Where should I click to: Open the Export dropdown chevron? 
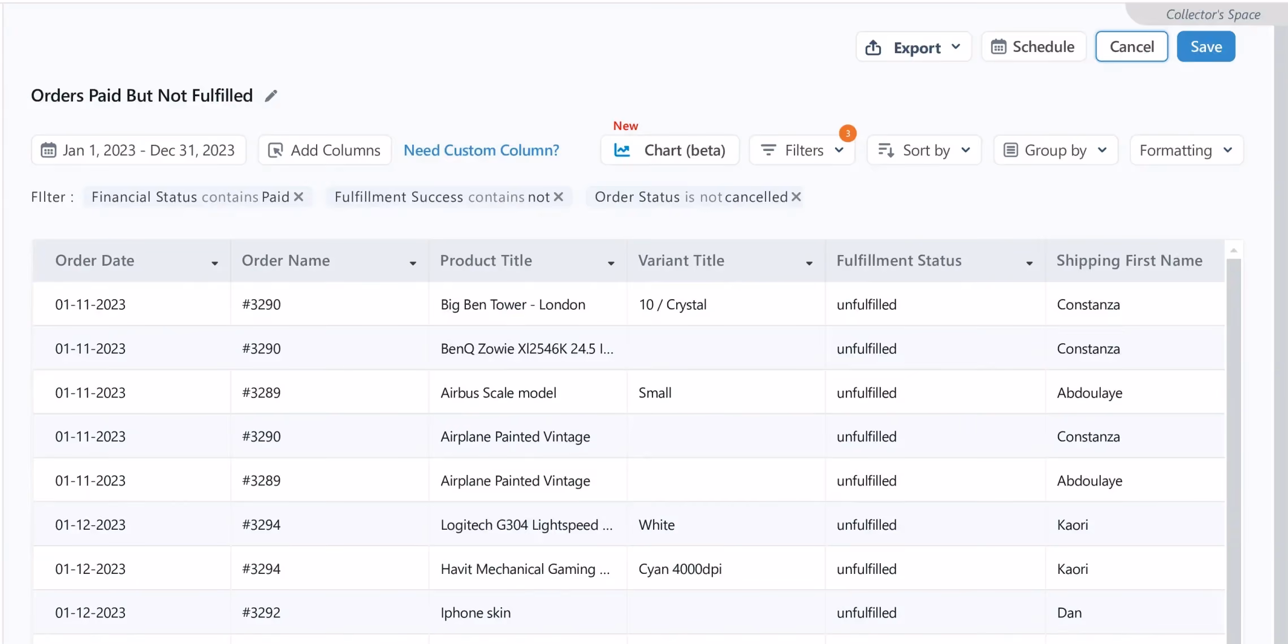tap(956, 47)
